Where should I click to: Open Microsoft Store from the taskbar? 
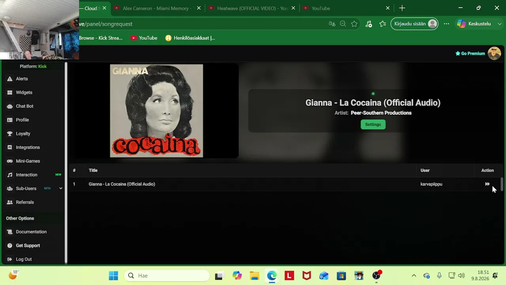(342, 275)
